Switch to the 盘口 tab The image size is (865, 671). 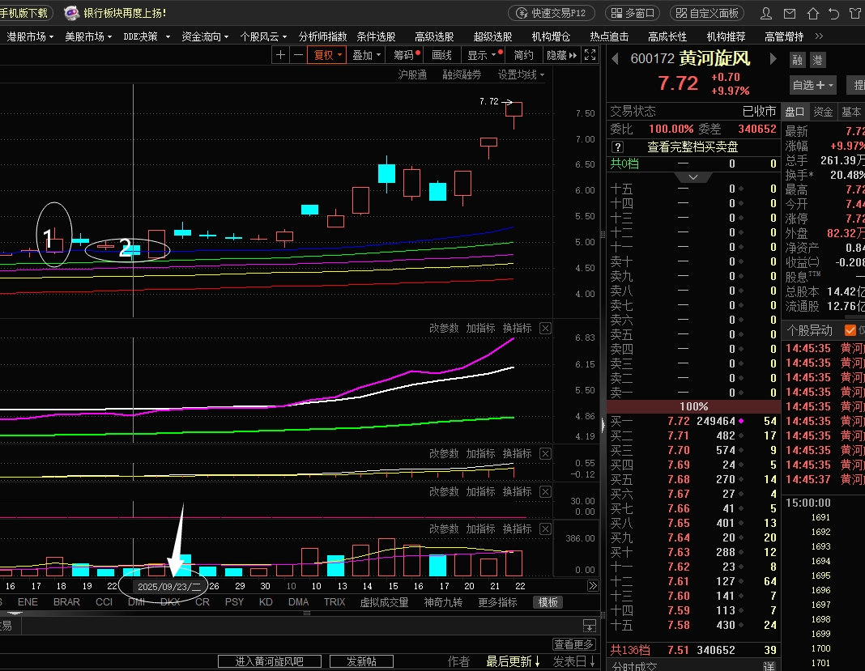point(795,112)
